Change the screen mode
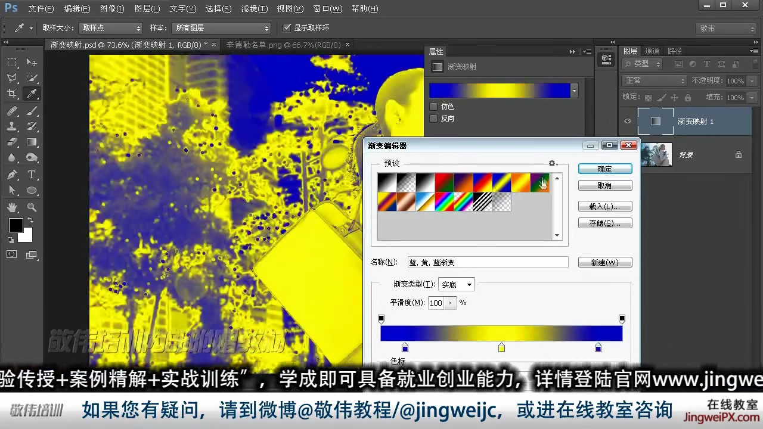Image resolution: width=763 pixels, height=429 pixels. pos(32,254)
